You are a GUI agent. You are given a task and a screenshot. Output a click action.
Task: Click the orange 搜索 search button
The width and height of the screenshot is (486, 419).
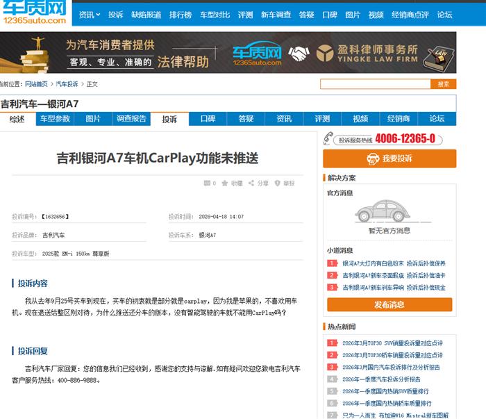pyautogui.click(x=443, y=84)
